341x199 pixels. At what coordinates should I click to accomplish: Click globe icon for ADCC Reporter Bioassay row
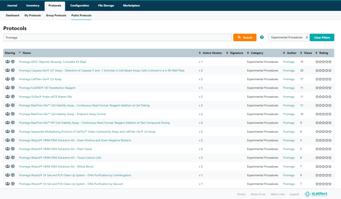point(13,62)
